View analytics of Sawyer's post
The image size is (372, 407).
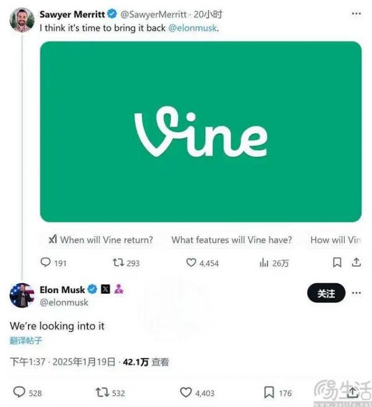[x=263, y=263]
